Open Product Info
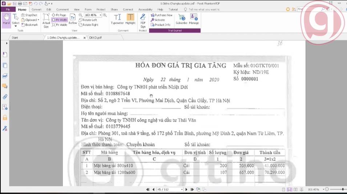Viewport: 347px width, 194px height. coord(161,25)
